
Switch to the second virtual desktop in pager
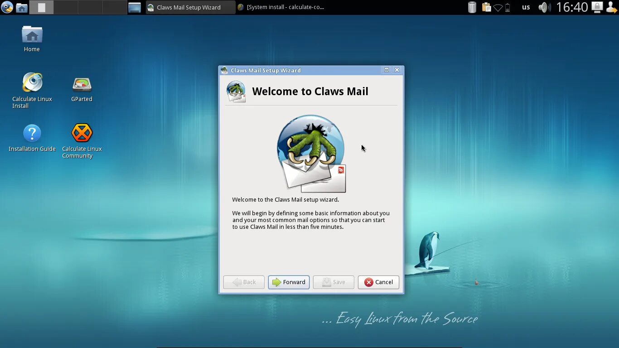(x=66, y=7)
